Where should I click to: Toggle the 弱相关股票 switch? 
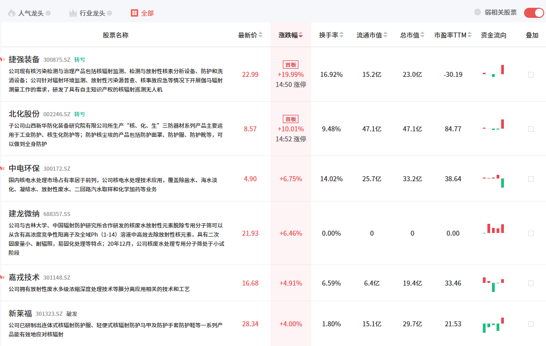(533, 13)
